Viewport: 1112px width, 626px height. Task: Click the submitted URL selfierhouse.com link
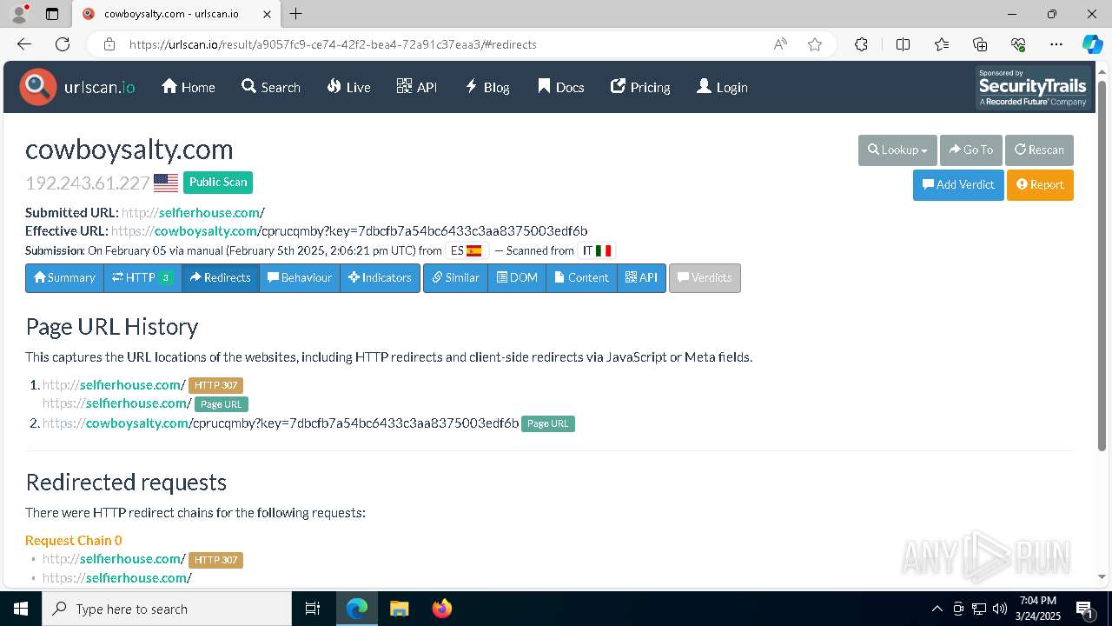193,212
